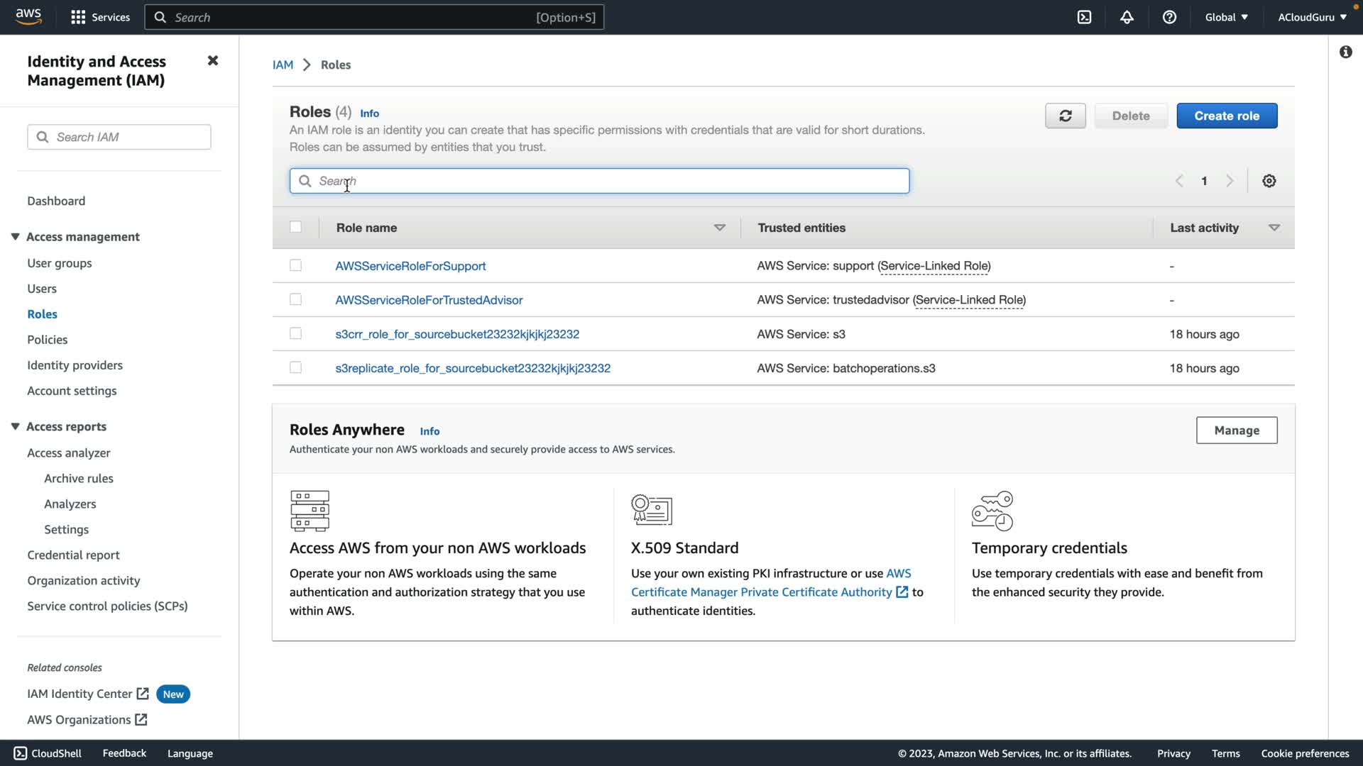Click the refresh roles button

click(x=1065, y=116)
